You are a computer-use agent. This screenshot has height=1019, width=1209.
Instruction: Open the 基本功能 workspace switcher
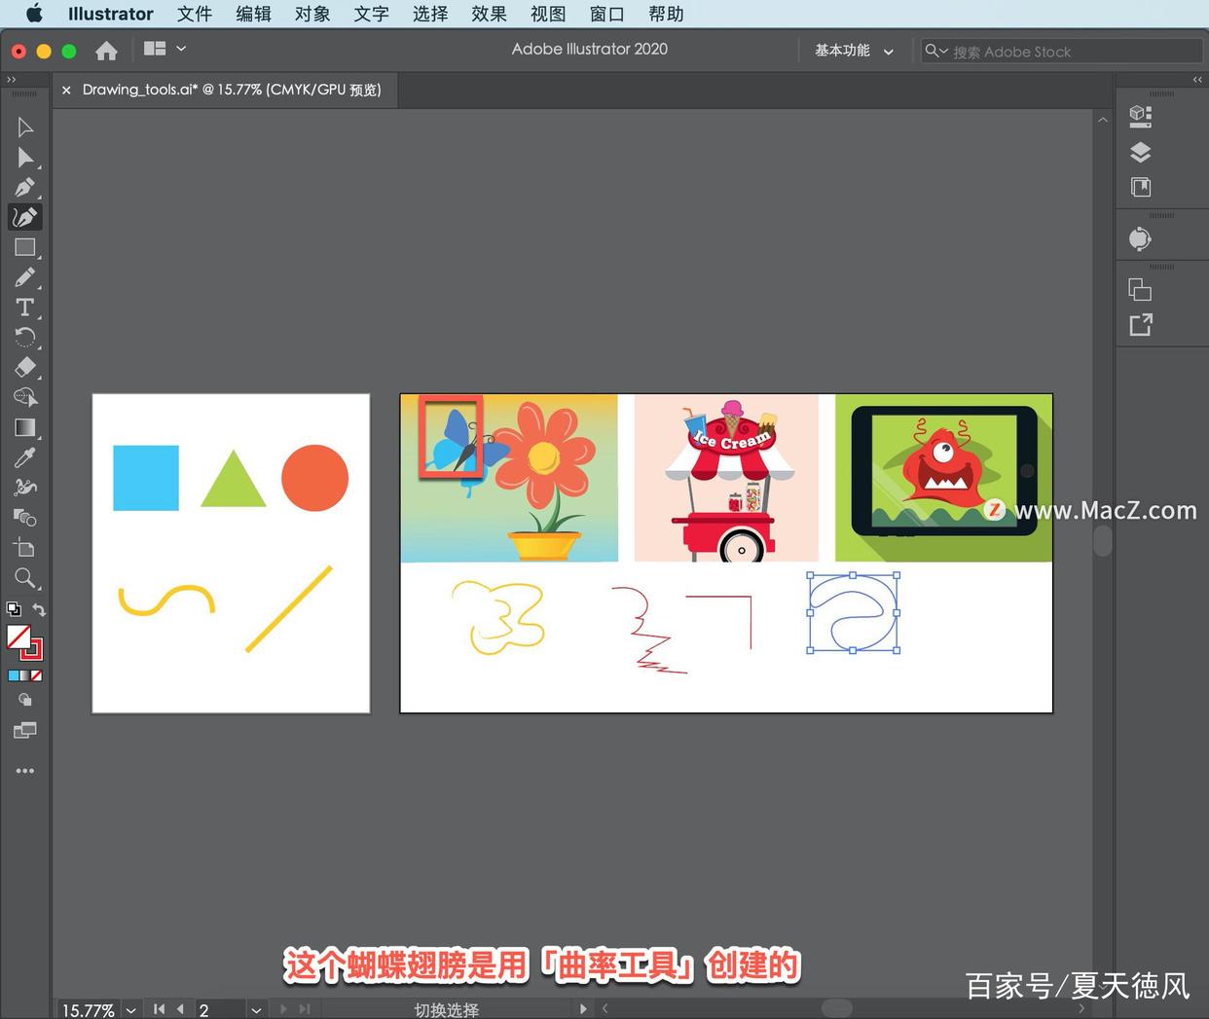pyautogui.click(x=854, y=51)
